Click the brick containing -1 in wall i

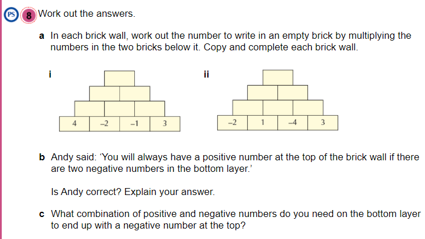click(134, 123)
